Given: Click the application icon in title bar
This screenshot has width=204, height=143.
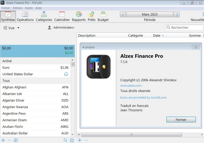Looking at the screenshot, I should pyautogui.click(x=2, y=3).
